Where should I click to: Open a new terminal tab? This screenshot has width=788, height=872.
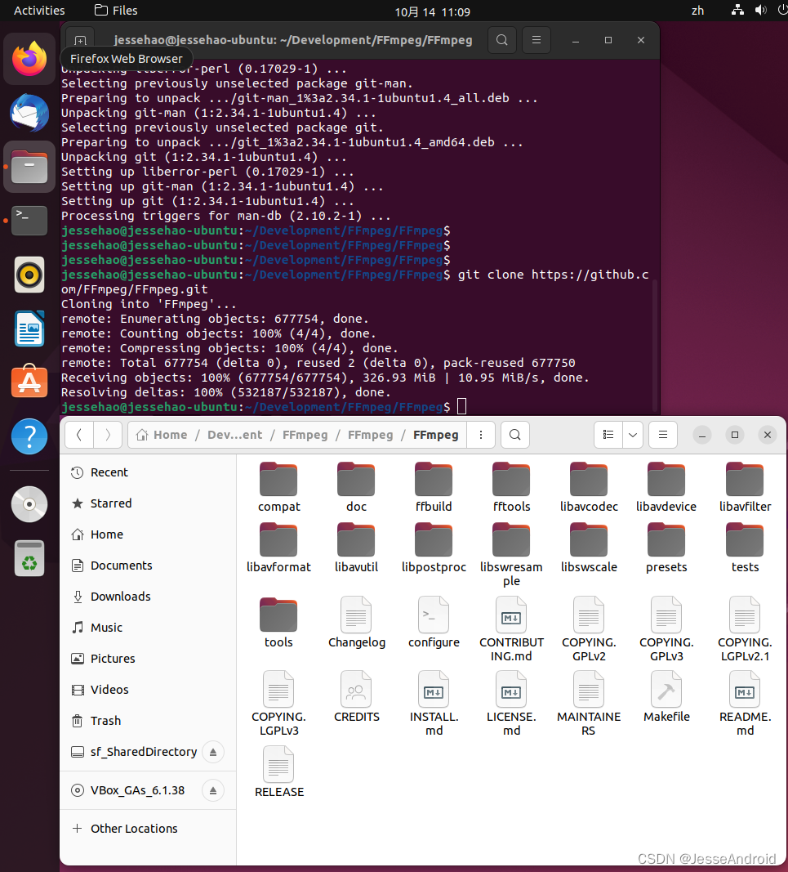point(81,40)
